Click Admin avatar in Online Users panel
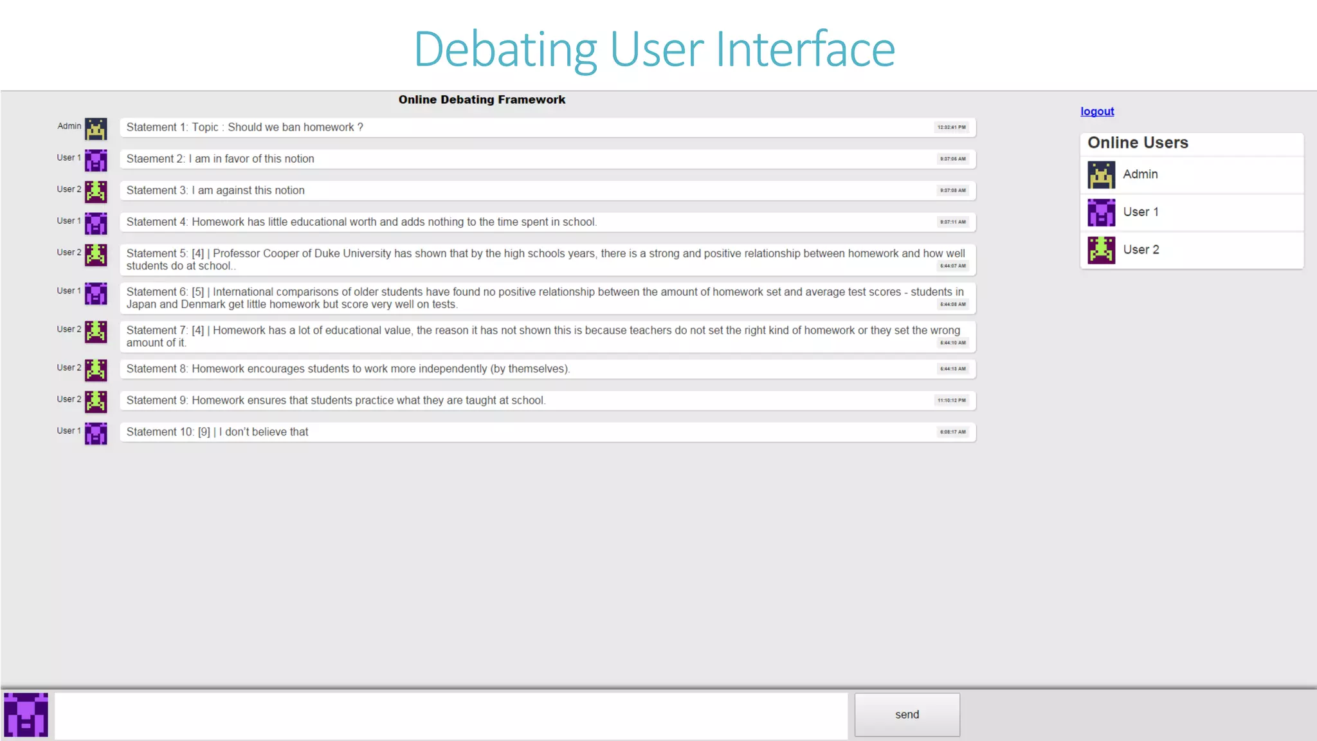This screenshot has height=741, width=1317. tap(1101, 175)
